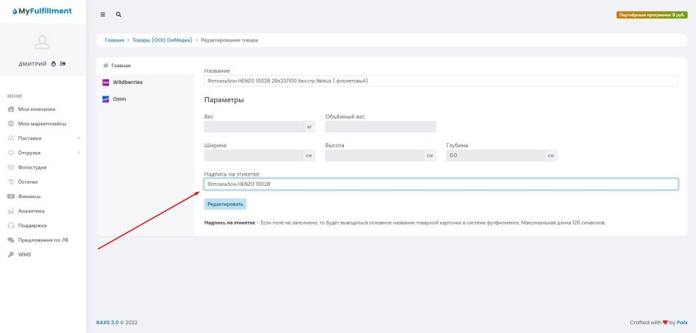This screenshot has height=333, width=696.
Task: Open the WMS menu item
Action: [24, 254]
